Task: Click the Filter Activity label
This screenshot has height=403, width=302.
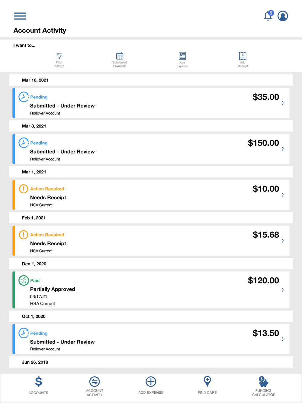Action: [59, 64]
